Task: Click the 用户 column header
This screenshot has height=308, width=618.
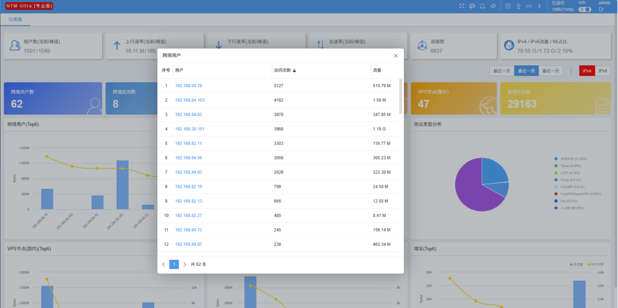Action: pos(179,71)
